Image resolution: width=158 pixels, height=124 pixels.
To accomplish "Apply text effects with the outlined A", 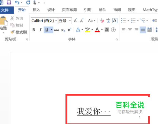I will (78, 30).
